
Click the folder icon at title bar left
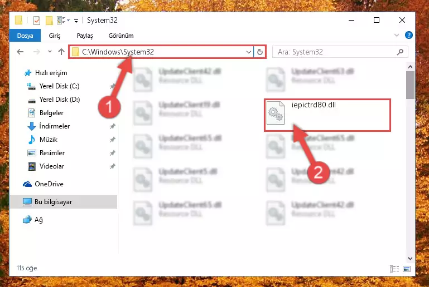click(x=18, y=20)
